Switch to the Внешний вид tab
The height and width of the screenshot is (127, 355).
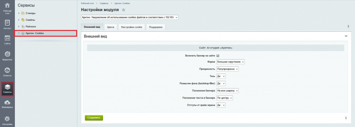(92, 27)
